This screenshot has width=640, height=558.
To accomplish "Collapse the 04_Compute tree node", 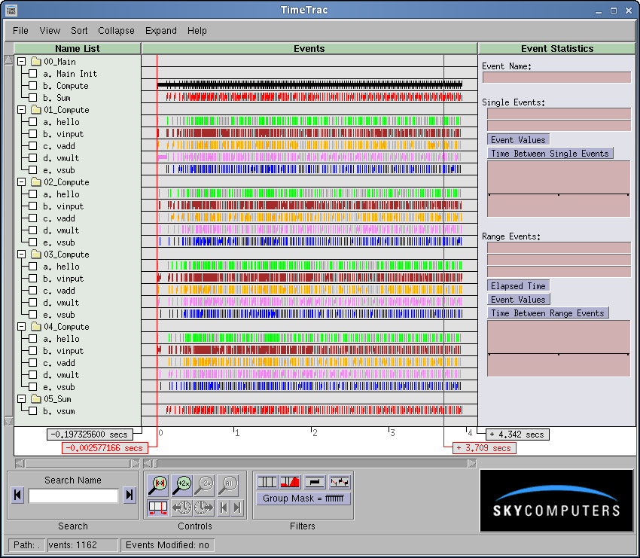I will (x=22, y=327).
